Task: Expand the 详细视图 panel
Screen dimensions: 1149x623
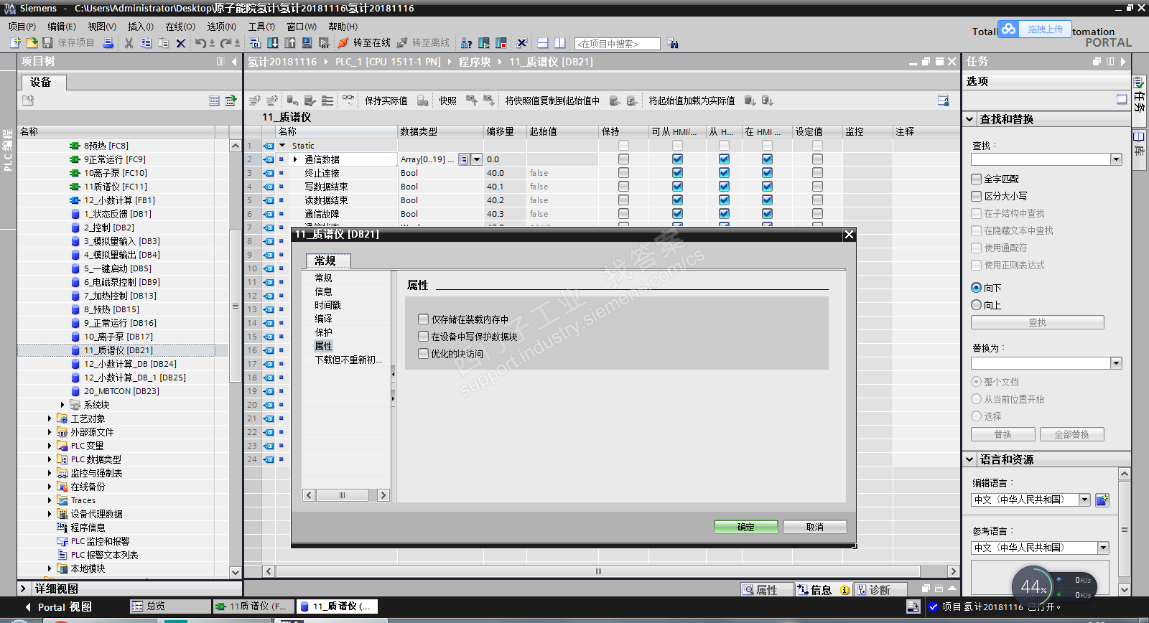Action: click(x=23, y=589)
